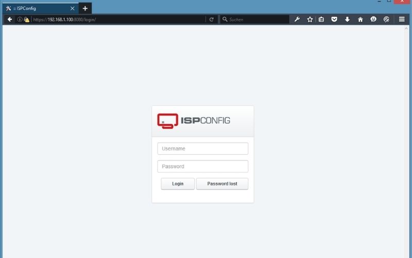
Task: Click the Password input field
Action: (x=202, y=166)
